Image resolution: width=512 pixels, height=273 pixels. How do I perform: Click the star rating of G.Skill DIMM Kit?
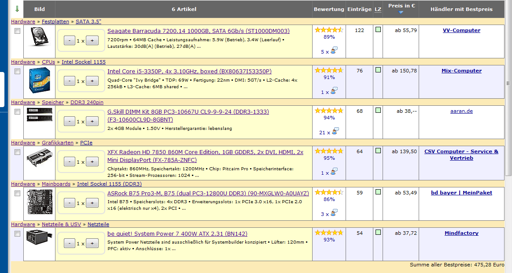coord(329,111)
